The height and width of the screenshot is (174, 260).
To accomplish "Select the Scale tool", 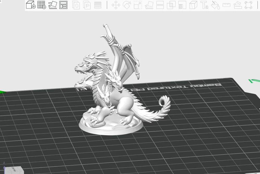I will pos(138,5).
